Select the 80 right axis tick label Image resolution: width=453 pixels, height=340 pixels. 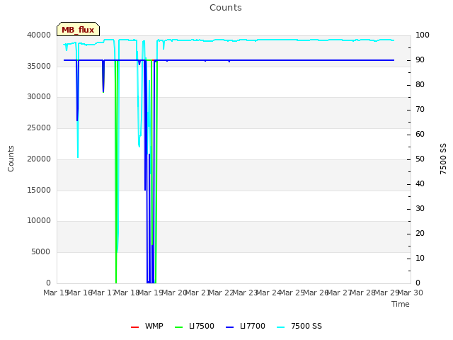coord(420,84)
